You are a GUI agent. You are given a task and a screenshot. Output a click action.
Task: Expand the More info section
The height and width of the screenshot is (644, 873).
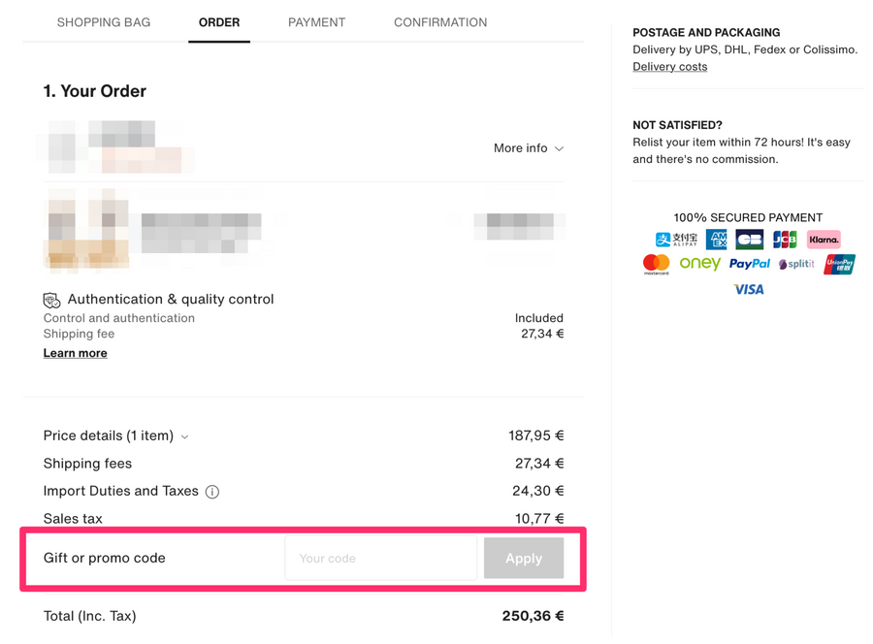coord(529,148)
